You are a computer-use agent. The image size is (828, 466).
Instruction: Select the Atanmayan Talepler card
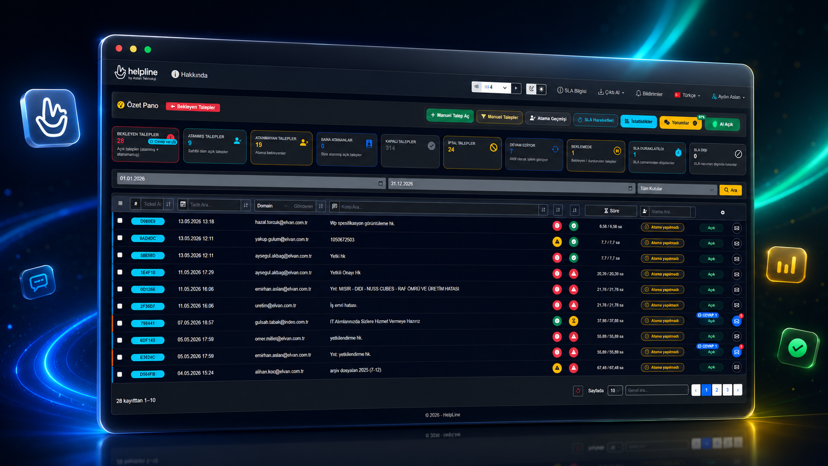tap(281, 148)
